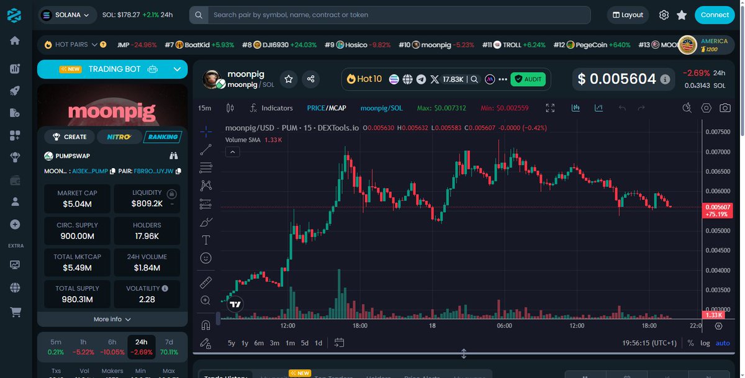Viewport: 745px width, 378px height.
Task: Open Indicators menu
Action: click(x=271, y=108)
